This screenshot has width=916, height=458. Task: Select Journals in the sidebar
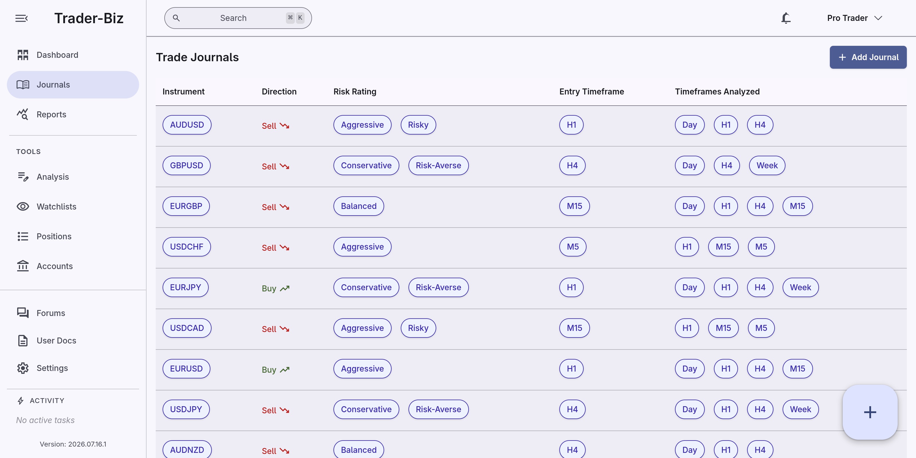[x=73, y=85]
